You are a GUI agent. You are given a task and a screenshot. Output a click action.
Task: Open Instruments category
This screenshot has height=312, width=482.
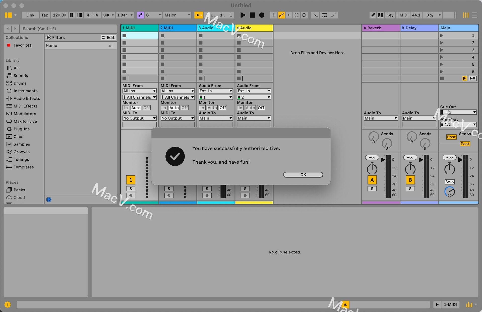point(25,91)
